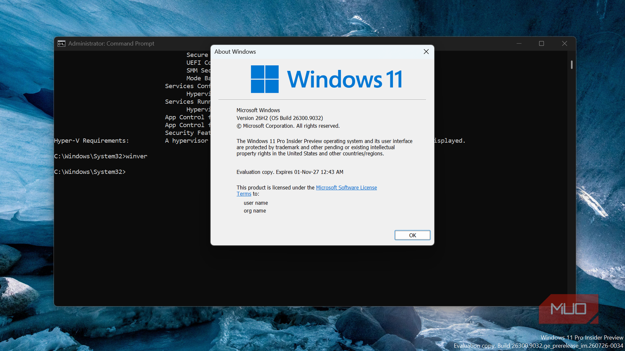Click the 'org name' text in the dialog
This screenshot has height=351, width=625.
255,211
